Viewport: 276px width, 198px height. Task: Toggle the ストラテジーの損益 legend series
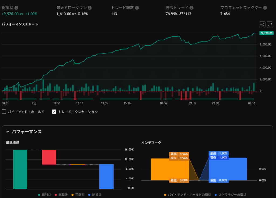(x=230, y=194)
